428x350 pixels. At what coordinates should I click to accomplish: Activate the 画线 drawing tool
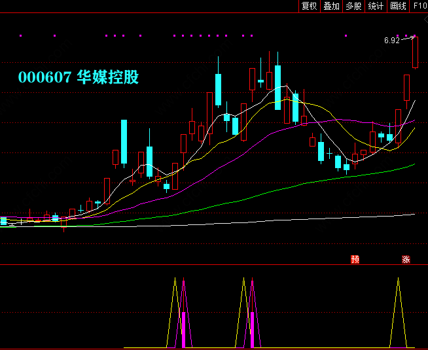[x=398, y=6]
